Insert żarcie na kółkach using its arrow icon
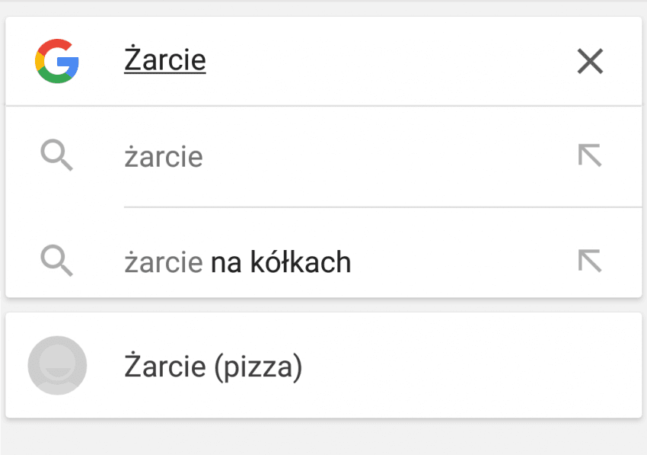The width and height of the screenshot is (647, 455). [x=590, y=261]
